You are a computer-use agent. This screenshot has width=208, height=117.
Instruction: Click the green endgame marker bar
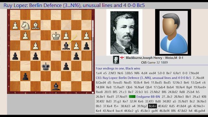[x=132, y=97]
